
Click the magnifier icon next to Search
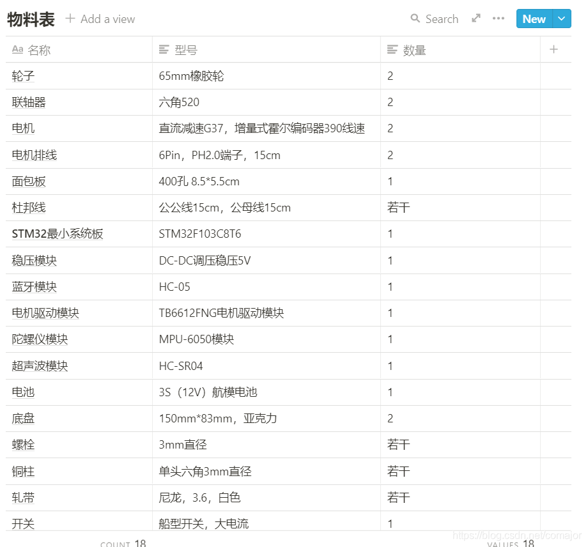[414, 19]
